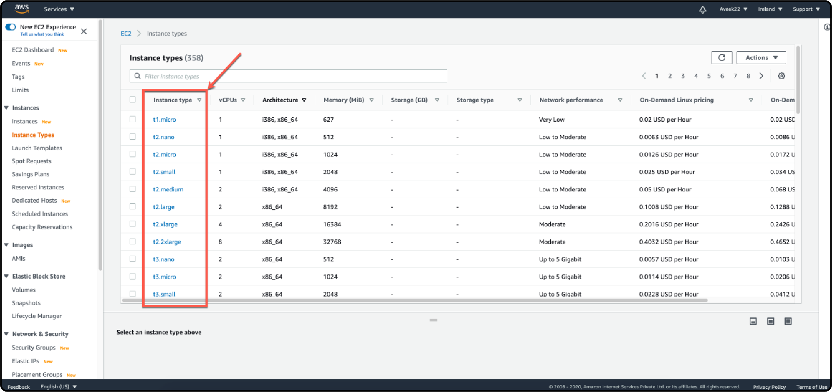This screenshot has height=392, width=832.
Task: Check the t2.small row checkbox
Action: click(133, 172)
